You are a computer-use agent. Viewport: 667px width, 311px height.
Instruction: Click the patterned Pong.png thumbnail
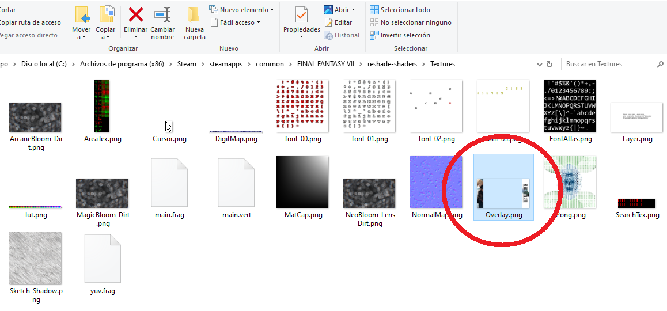[x=570, y=182]
